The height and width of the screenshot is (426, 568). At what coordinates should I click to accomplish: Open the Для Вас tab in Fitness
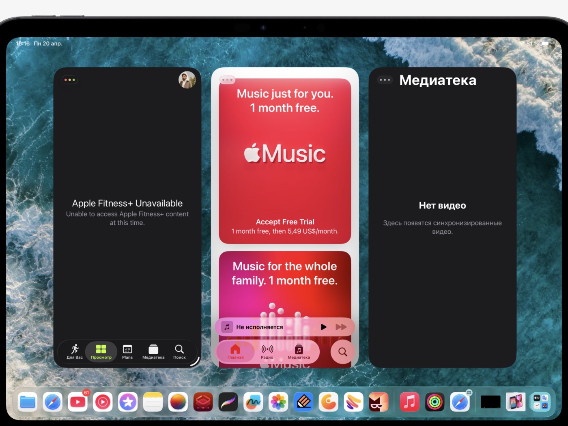(75, 351)
